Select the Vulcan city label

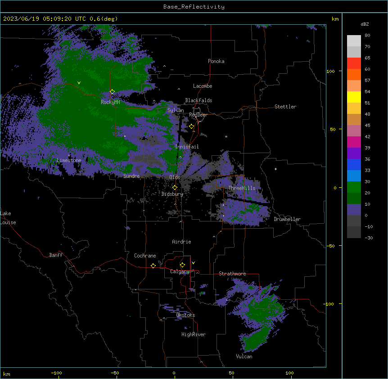pos(244,356)
